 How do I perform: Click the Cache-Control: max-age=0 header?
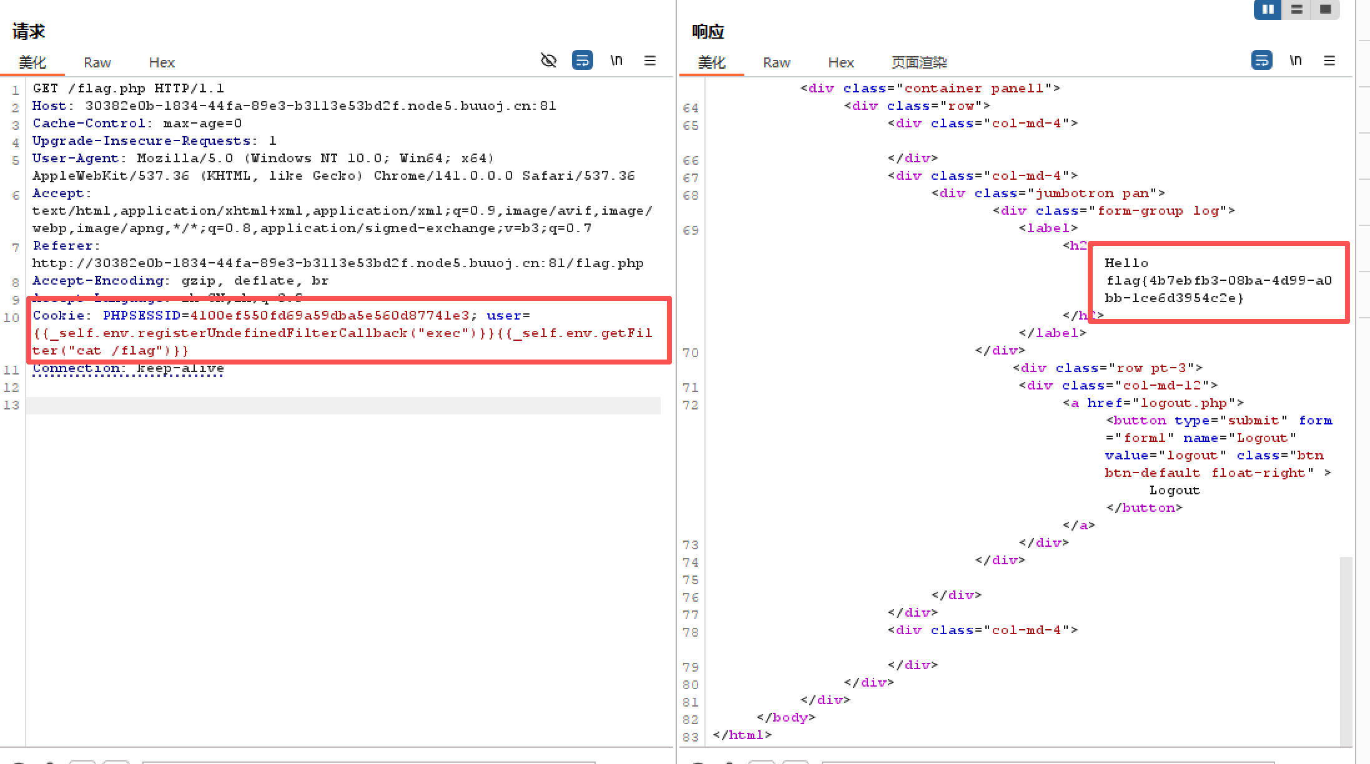click(137, 124)
